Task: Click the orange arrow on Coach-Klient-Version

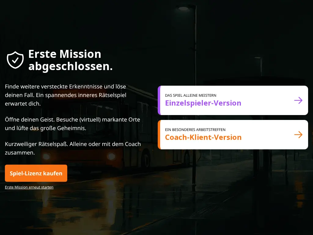Action: pos(298,135)
